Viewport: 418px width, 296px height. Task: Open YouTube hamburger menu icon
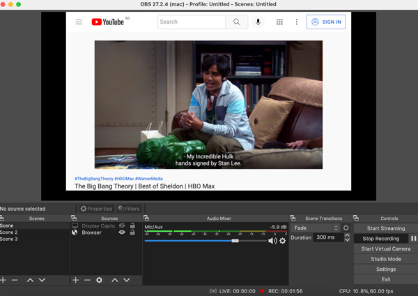79,22
